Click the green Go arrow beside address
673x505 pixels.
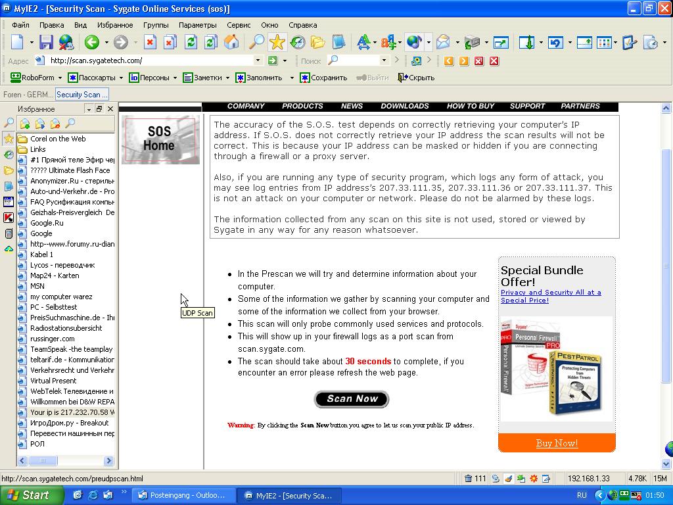click(273, 60)
